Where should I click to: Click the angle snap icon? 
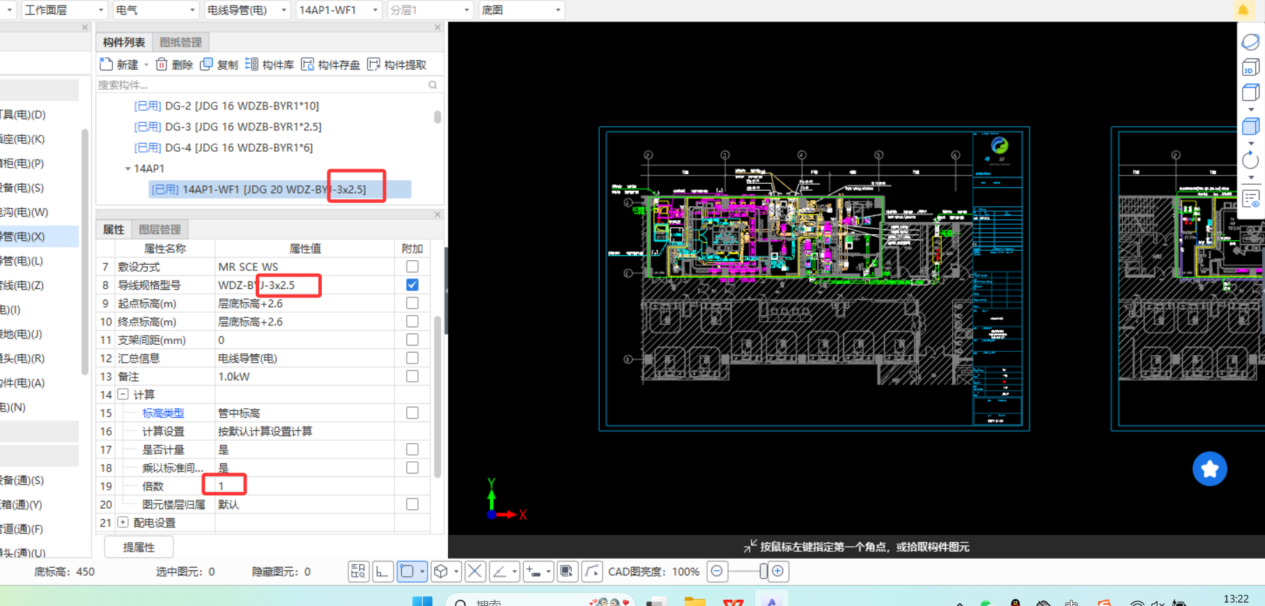tap(499, 571)
